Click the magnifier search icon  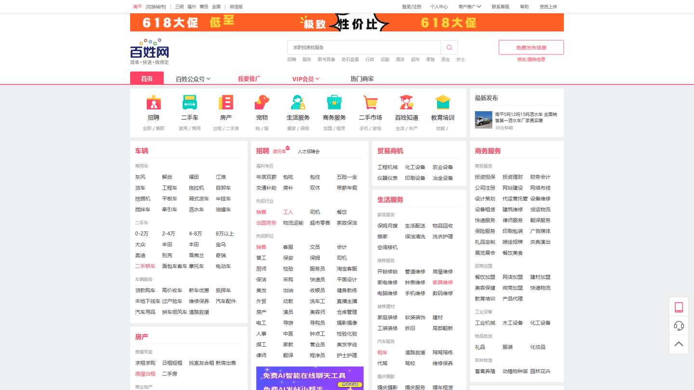coord(449,47)
